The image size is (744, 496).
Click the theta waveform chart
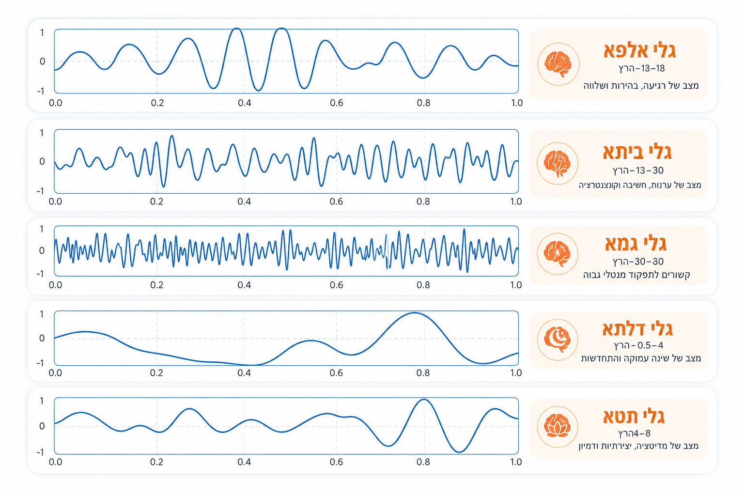(286, 426)
